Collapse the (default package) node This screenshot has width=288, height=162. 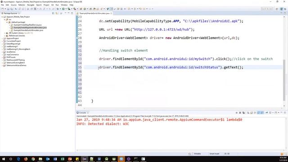coord(7,22)
